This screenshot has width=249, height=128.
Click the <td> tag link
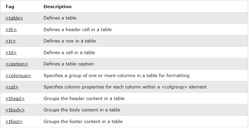[x=11, y=52]
